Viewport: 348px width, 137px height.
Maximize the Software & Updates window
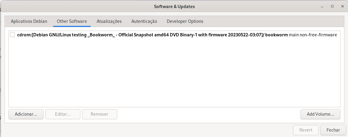(x=332, y=7)
